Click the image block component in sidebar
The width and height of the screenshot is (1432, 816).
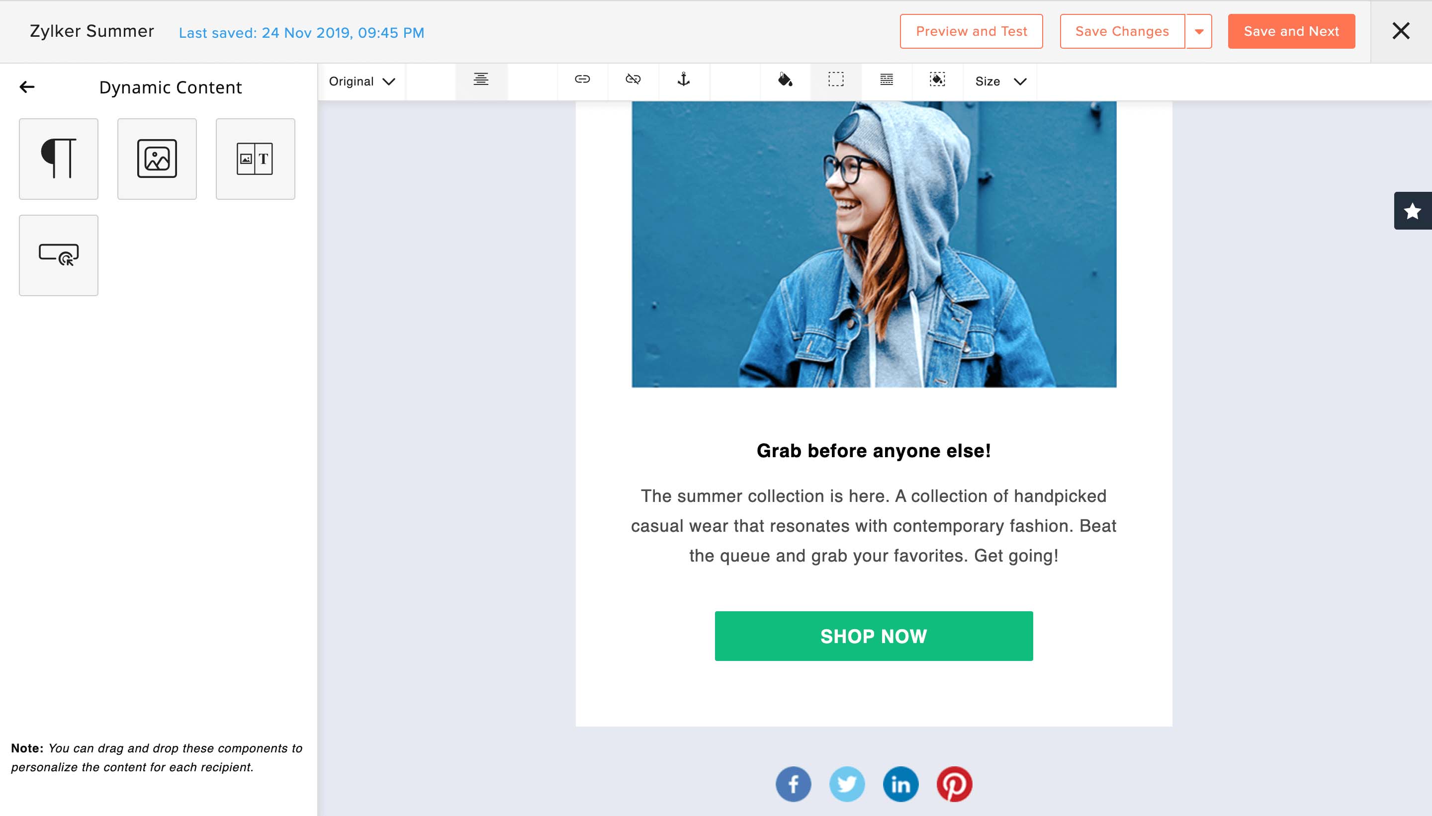click(x=157, y=158)
